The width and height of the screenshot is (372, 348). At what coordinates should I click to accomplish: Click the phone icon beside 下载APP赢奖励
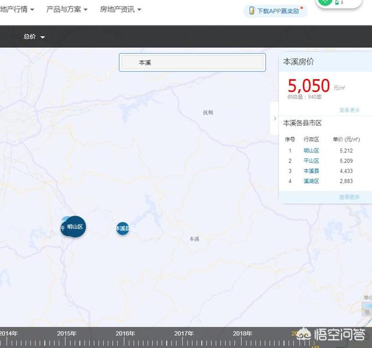click(x=252, y=11)
